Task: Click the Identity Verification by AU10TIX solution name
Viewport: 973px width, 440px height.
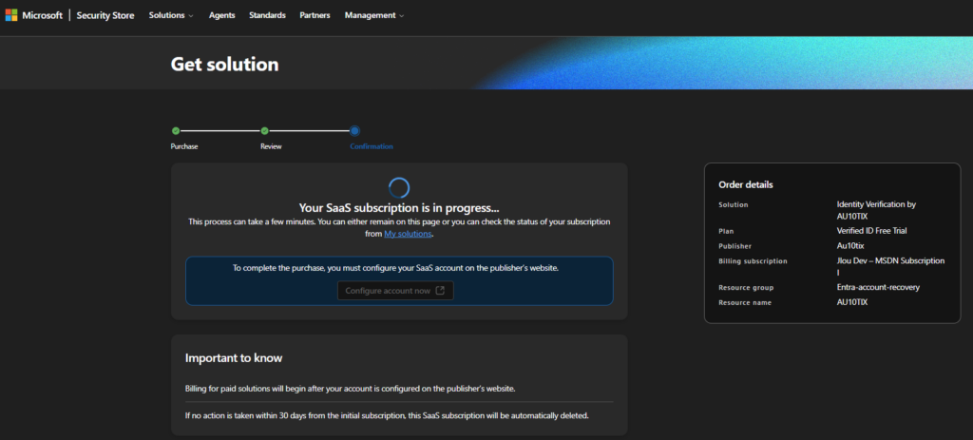Action: click(x=875, y=210)
